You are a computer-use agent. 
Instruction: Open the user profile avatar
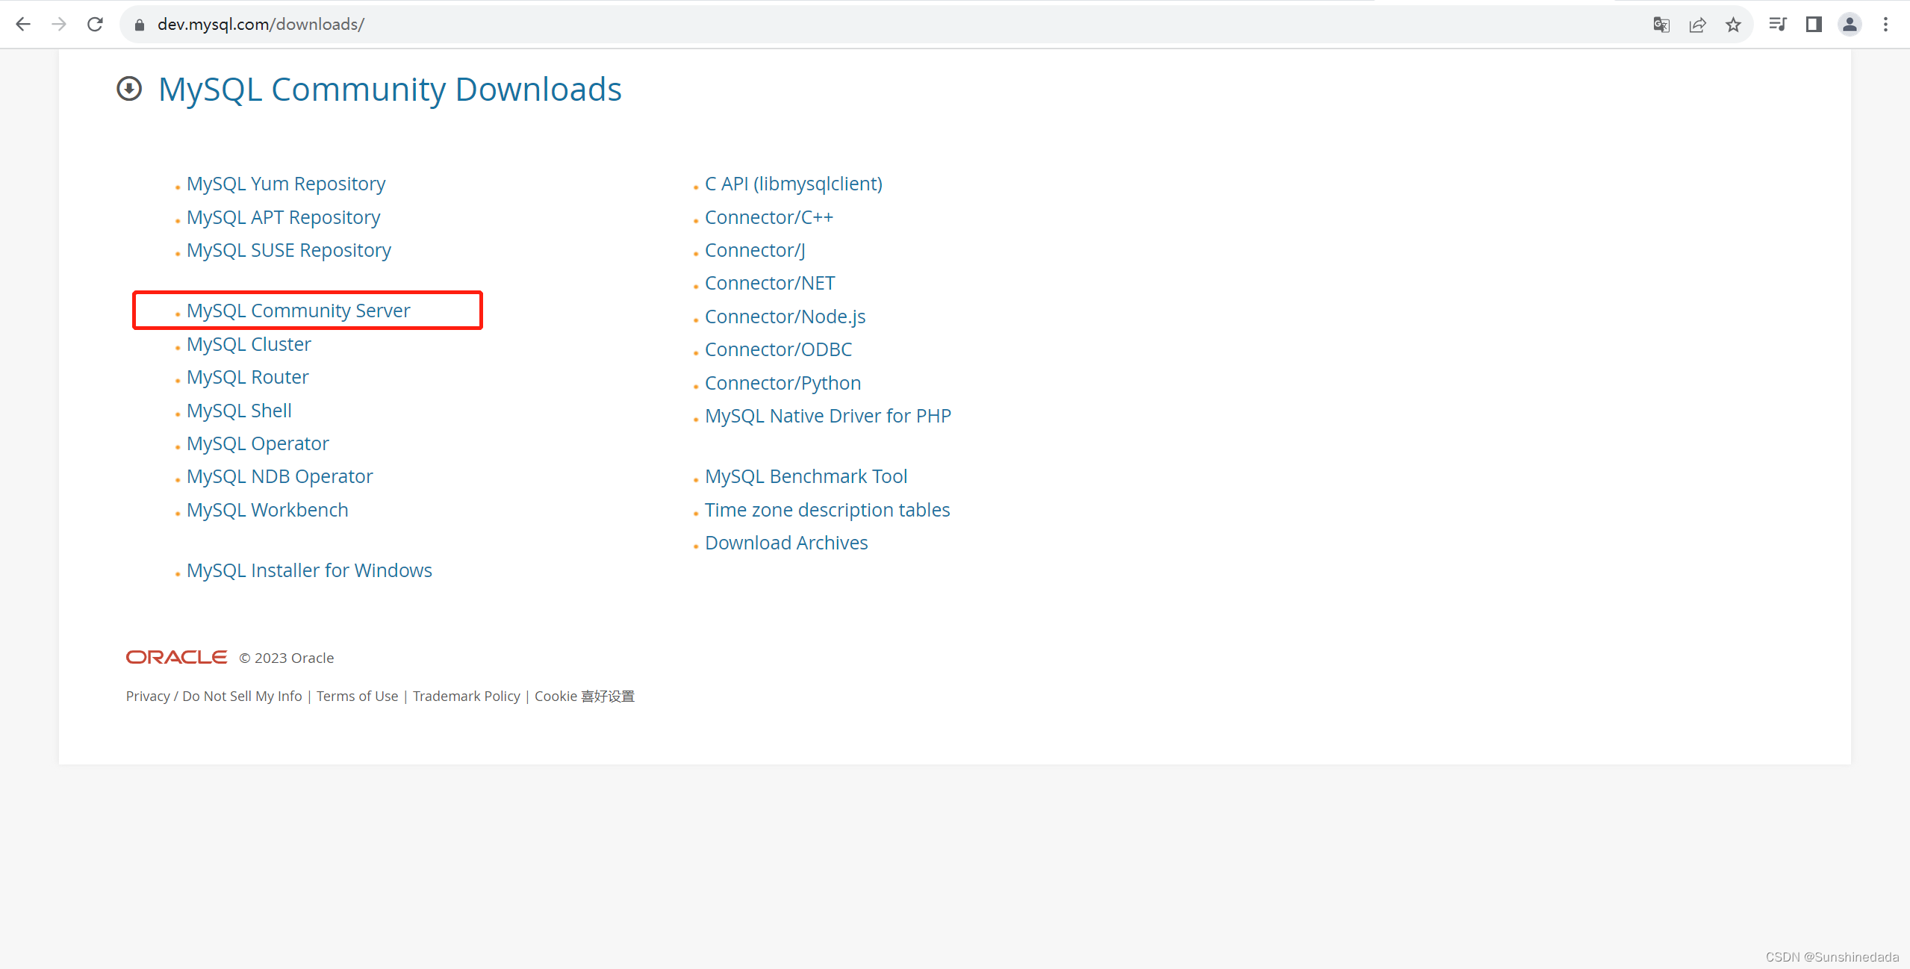pos(1850,25)
